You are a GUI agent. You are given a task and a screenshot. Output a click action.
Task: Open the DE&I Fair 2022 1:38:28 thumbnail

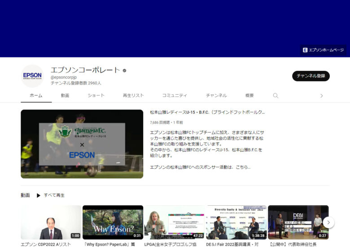[236, 222]
